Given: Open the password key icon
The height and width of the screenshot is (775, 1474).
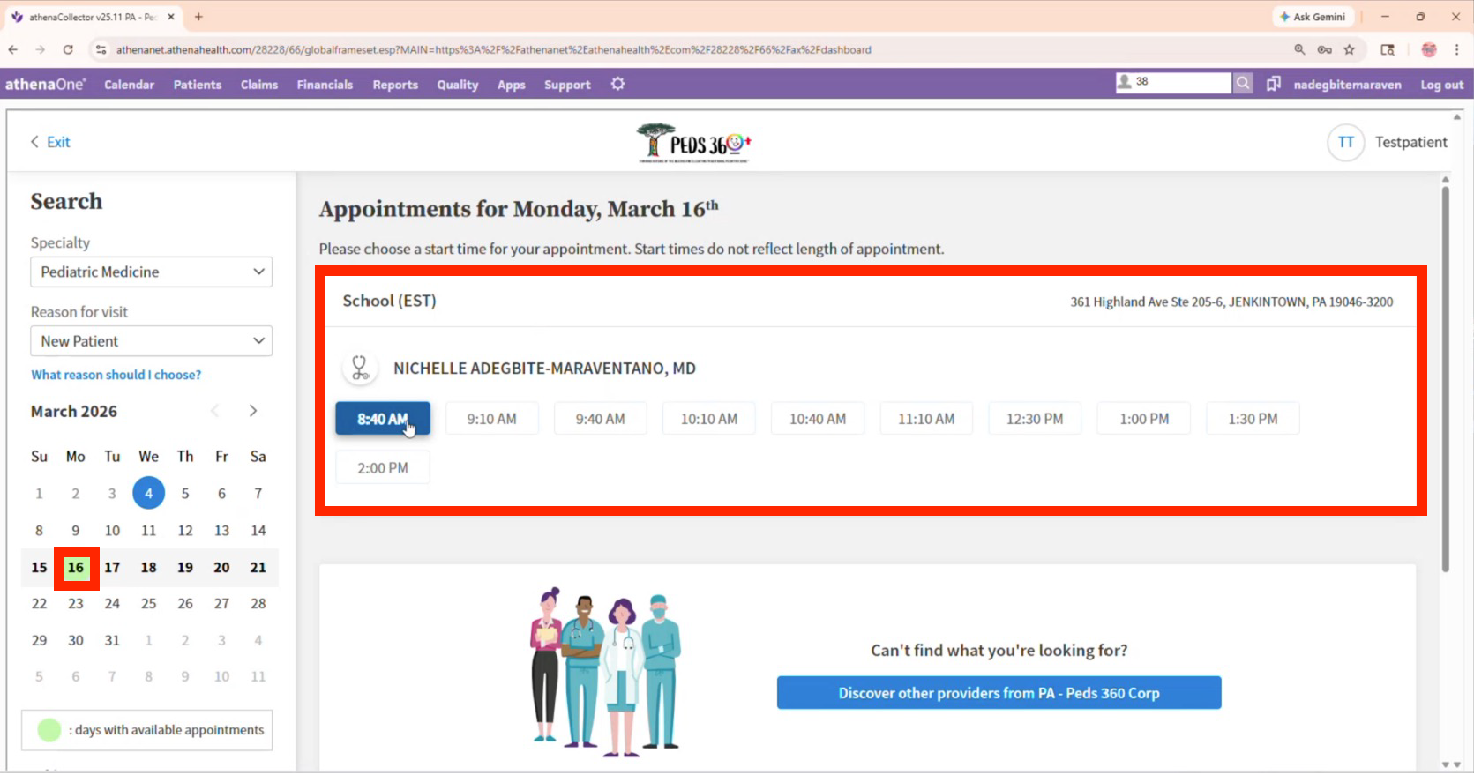Looking at the screenshot, I should click(x=1324, y=50).
